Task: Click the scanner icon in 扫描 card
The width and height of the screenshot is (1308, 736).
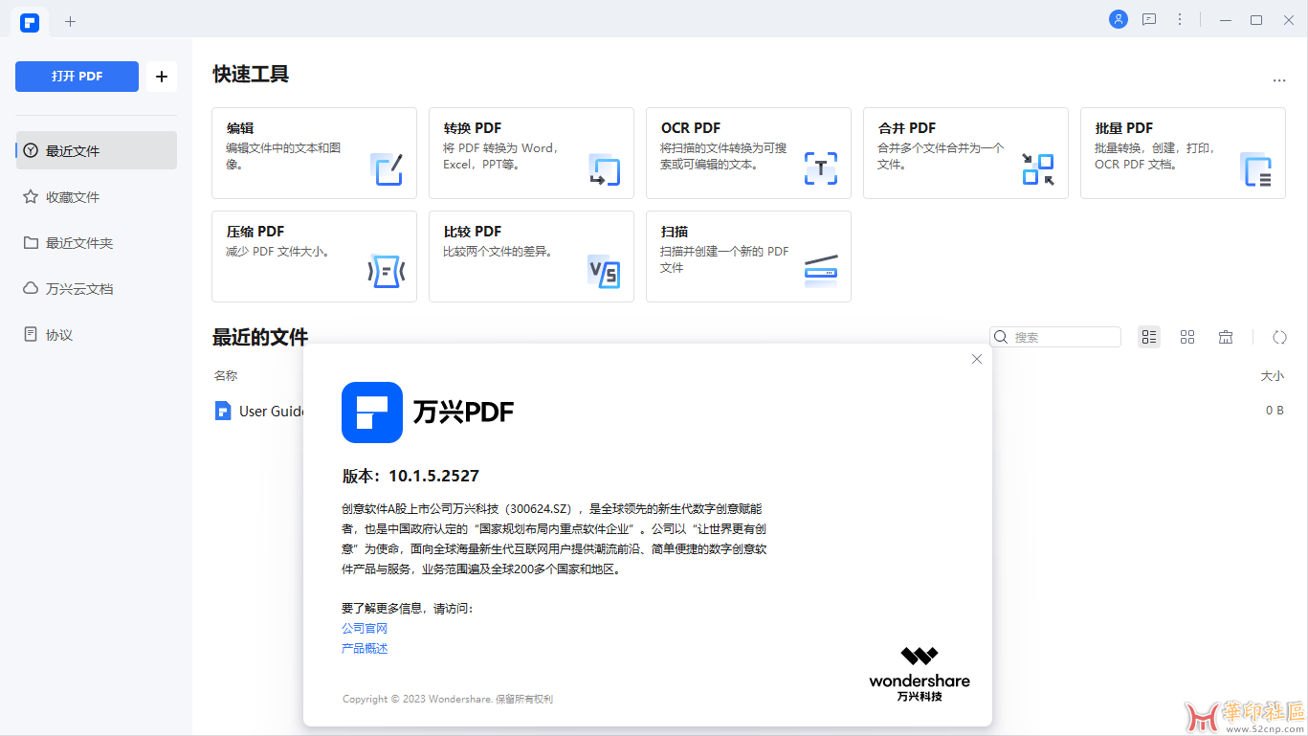Action: [x=821, y=272]
